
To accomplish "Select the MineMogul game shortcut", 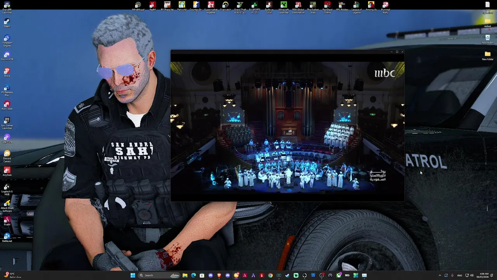I will 138,6.
